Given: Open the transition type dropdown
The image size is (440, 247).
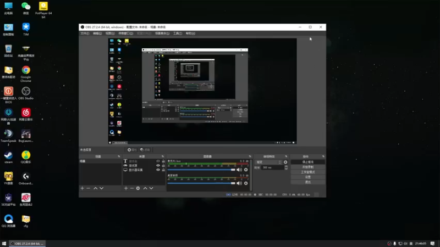Looking at the screenshot, I should pos(268,162).
